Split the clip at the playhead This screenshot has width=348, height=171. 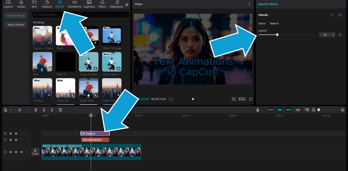pos(36,110)
